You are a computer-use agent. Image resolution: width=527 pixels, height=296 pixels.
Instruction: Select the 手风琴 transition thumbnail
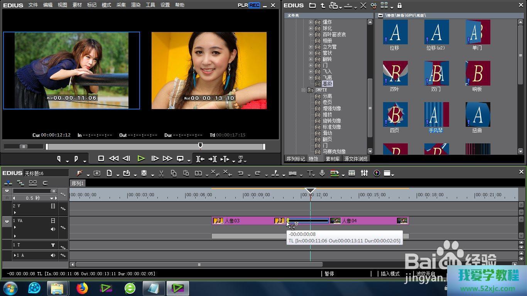tap(436, 114)
